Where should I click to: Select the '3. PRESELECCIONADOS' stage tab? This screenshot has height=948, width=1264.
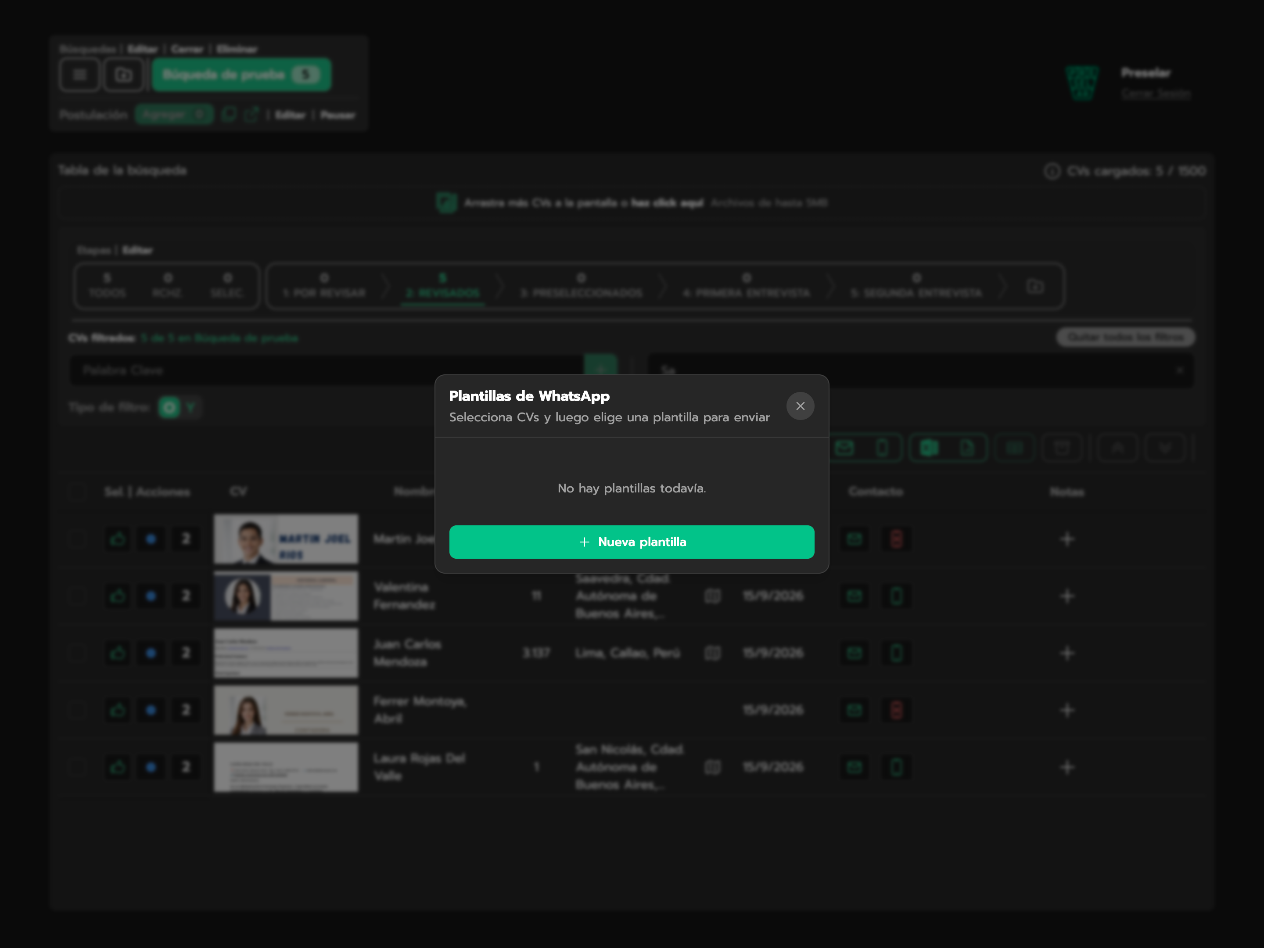581,286
